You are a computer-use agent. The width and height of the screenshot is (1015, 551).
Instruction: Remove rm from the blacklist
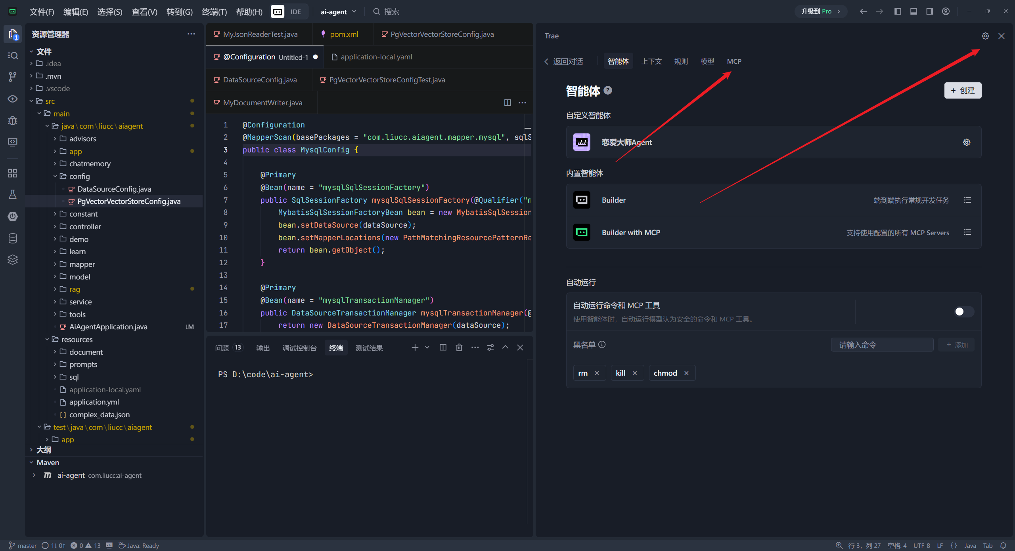[x=597, y=373]
